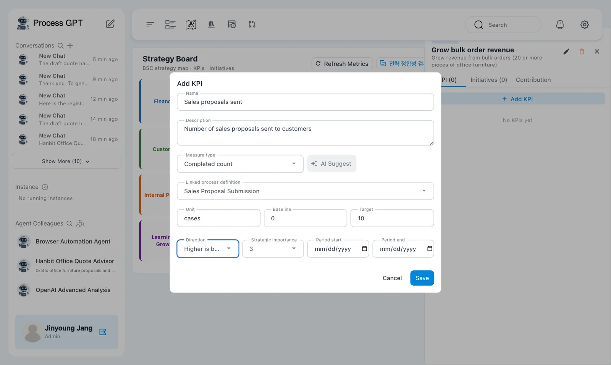
Task: Open the Direction dropdown
Action: coord(208,249)
